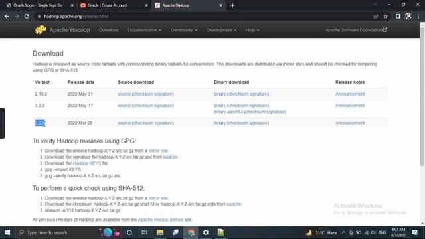The image size is (425, 239).
Task: Open Task View on taskbar
Action: (144, 232)
